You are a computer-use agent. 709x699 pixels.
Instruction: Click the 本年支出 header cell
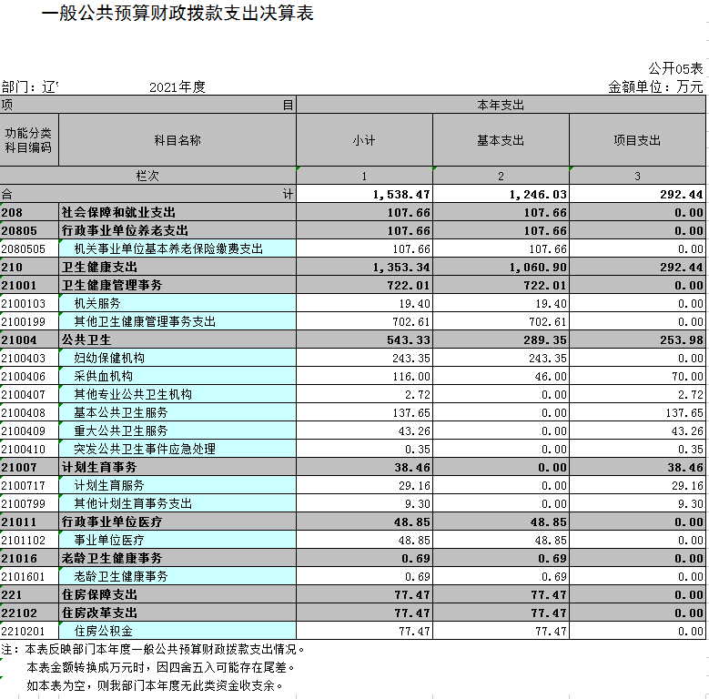pyautogui.click(x=501, y=105)
